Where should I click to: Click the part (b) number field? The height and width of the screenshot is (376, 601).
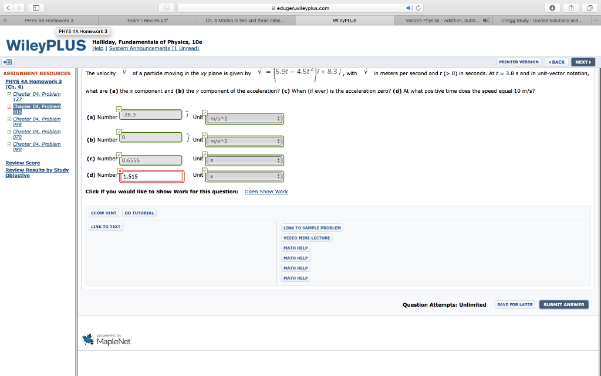pos(151,137)
